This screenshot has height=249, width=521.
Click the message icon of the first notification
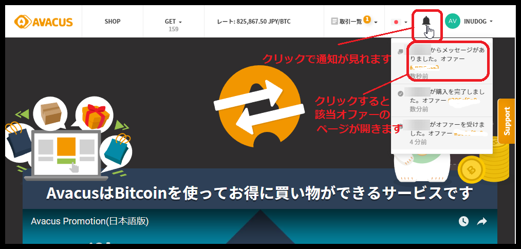pyautogui.click(x=401, y=52)
